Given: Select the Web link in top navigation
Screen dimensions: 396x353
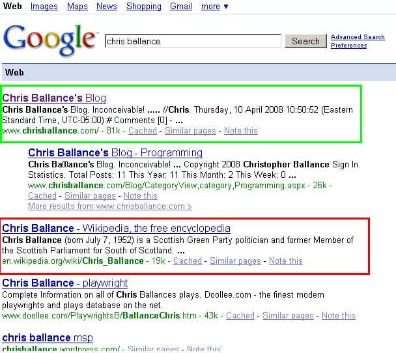Looking at the screenshot, I should tap(12, 6).
